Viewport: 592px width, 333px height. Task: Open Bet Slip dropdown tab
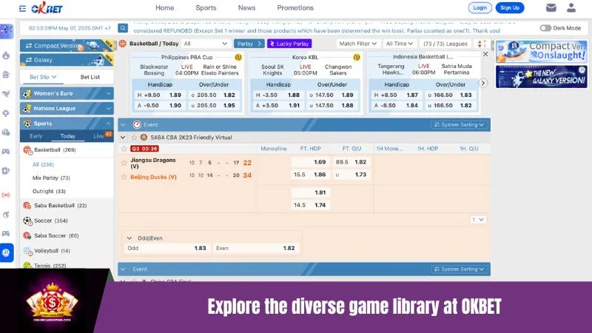pos(43,77)
